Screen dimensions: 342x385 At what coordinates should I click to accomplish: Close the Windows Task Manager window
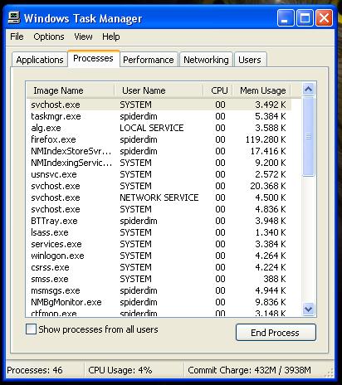(x=325, y=18)
